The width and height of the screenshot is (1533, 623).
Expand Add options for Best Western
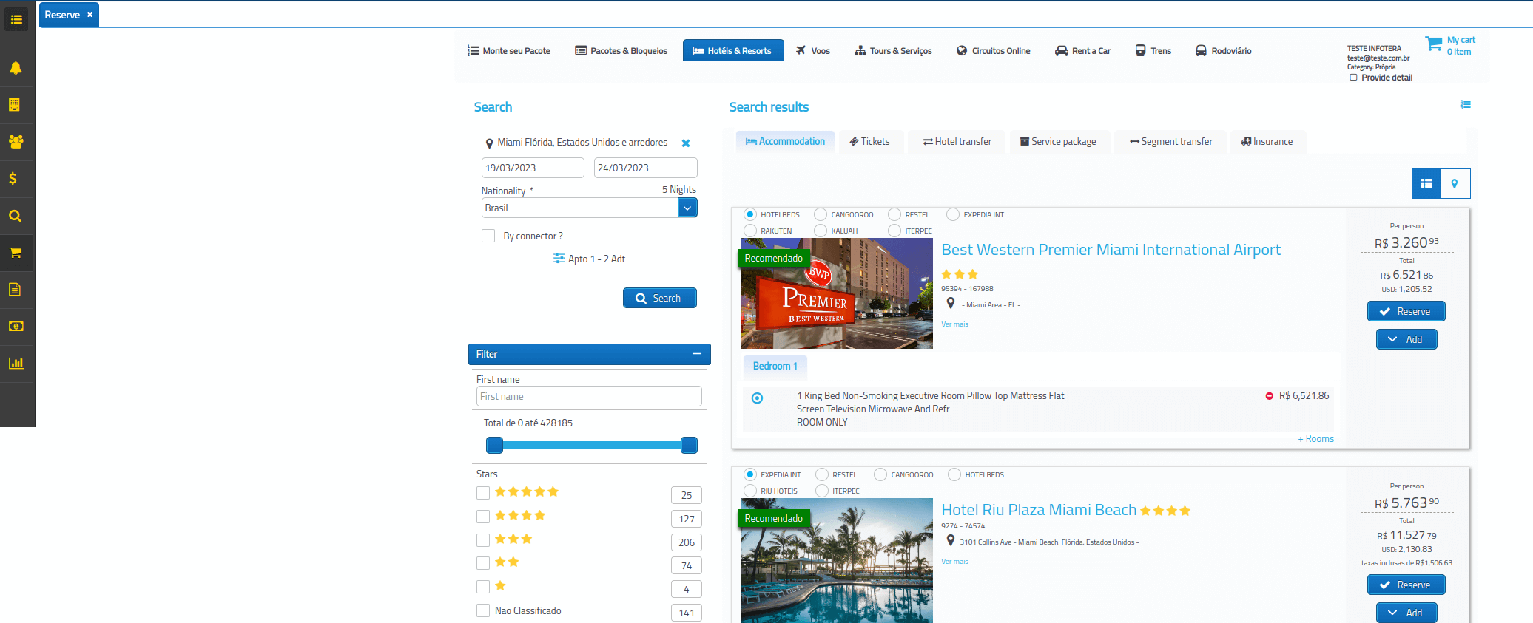[1406, 339]
